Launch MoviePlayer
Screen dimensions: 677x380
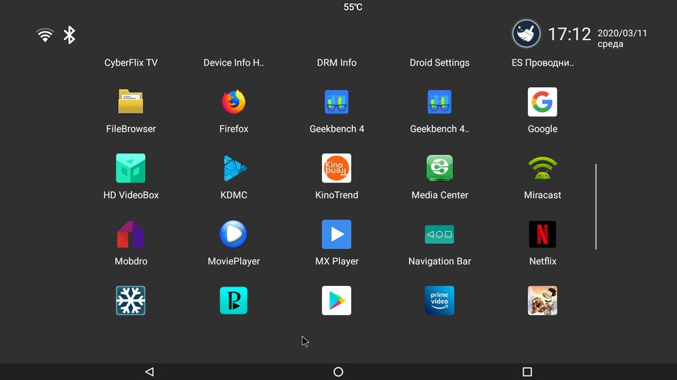coord(234,234)
